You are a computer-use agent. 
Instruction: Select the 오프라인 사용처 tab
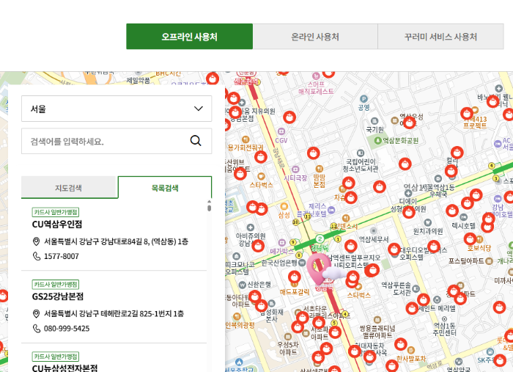tap(189, 37)
